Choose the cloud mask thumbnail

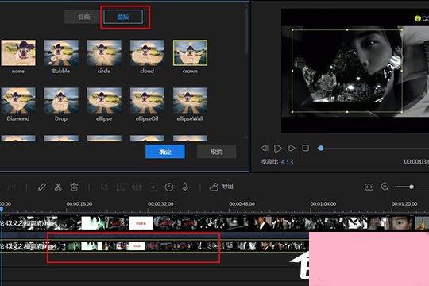pos(147,52)
